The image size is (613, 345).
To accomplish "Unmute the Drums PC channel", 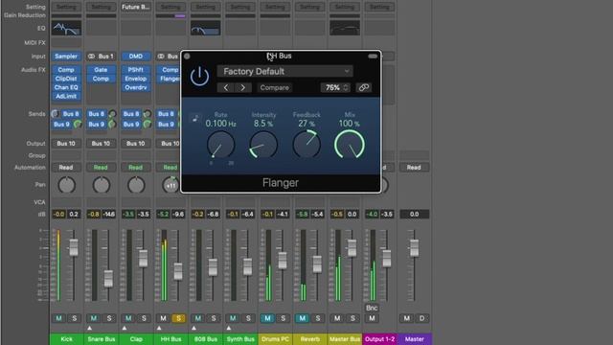I will pyautogui.click(x=267, y=318).
